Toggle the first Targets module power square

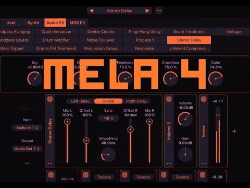click(x=86, y=175)
